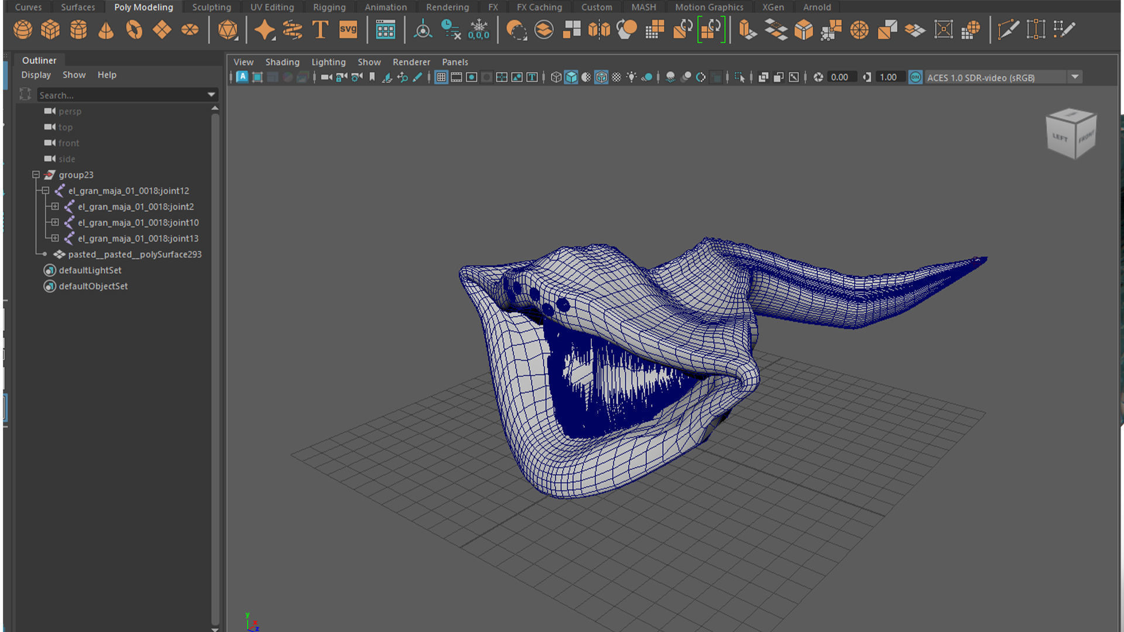The image size is (1124, 632).
Task: Click the boolean dashed-circle shelf icon
Action: (516, 29)
